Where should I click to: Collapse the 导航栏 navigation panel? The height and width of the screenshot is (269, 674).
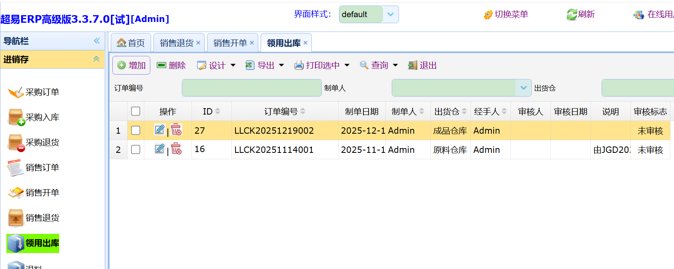pos(97,41)
